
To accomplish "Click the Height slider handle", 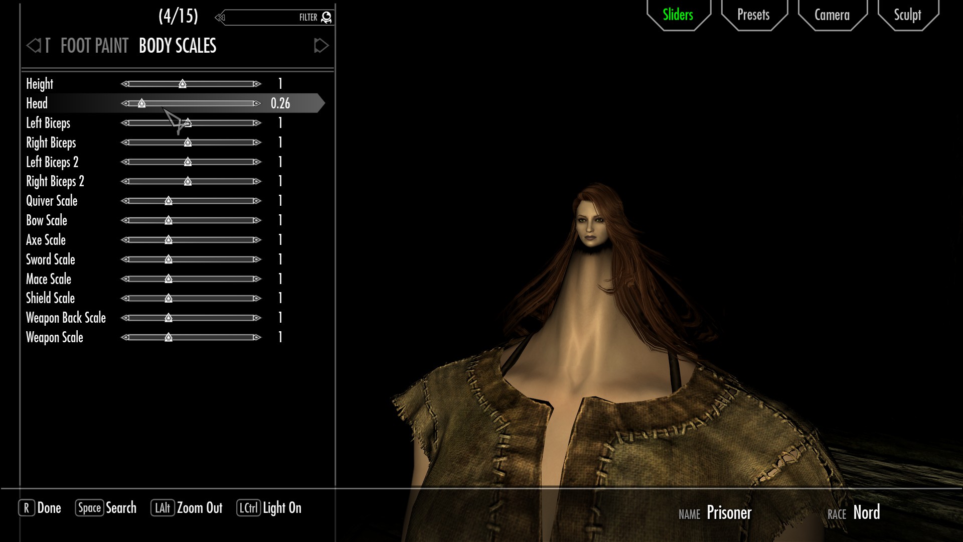I will coord(183,84).
